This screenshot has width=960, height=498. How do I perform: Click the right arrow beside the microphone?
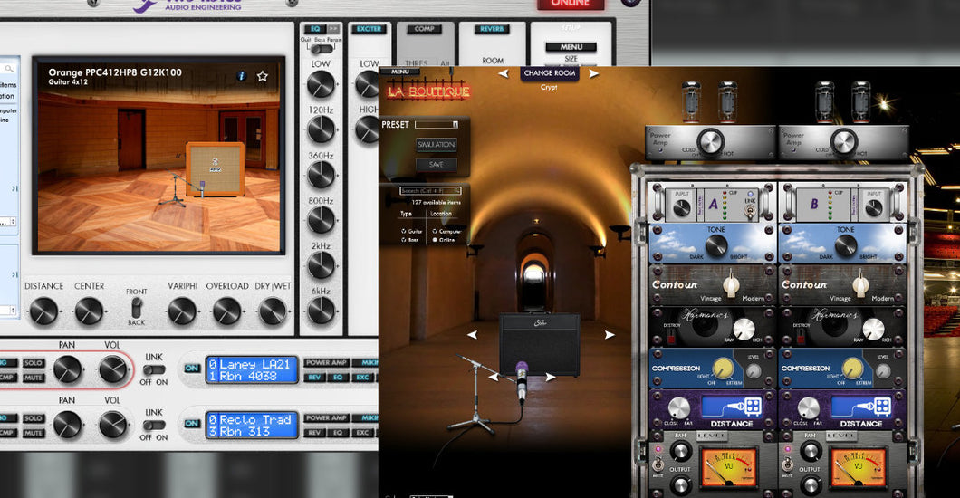coord(551,378)
